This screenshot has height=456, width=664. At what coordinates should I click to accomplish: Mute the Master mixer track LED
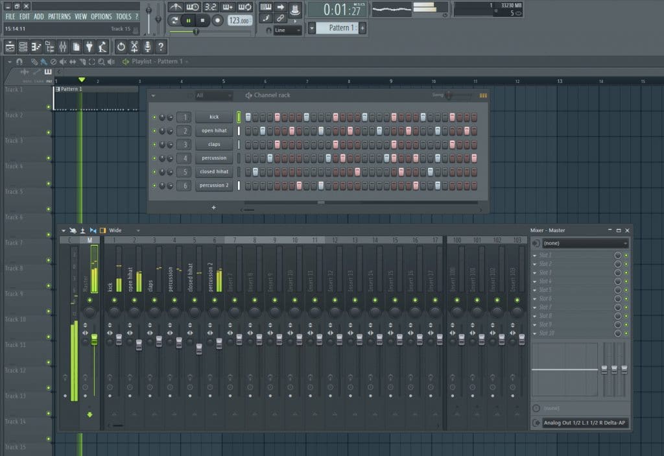tap(89, 300)
